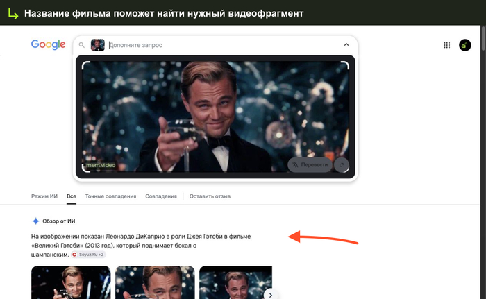This screenshot has height=299, width=486.
Task: Open the "Soyuz.Ru +2" source chip
Action: [x=89, y=255]
